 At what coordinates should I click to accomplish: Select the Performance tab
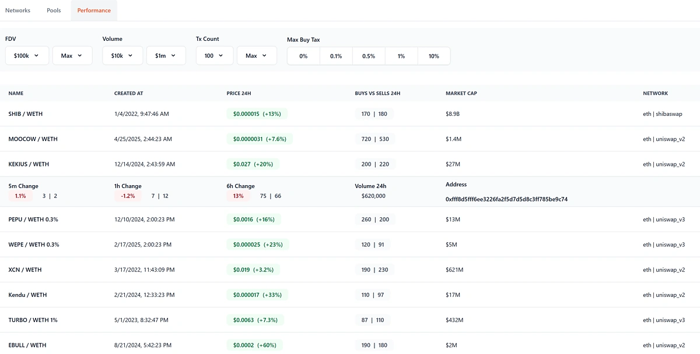93,10
